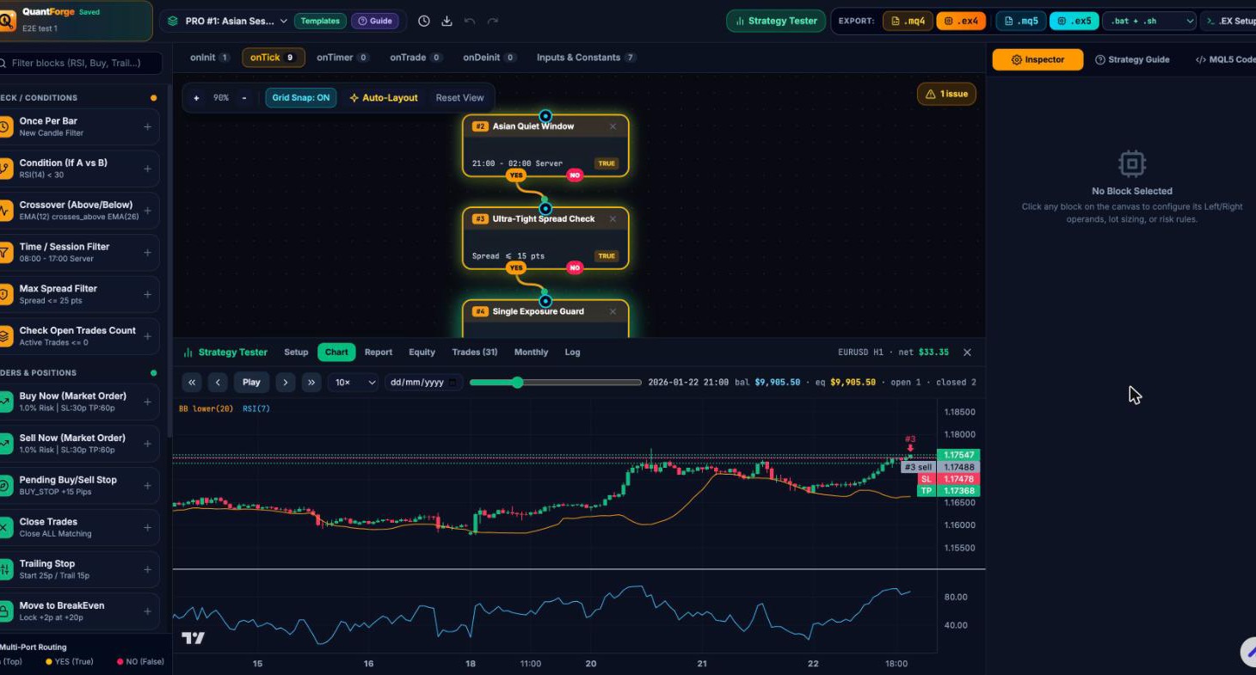This screenshot has height=675, width=1256.
Task: Click the NO port on Ultra-Tight Spread Check
Action: pos(575,267)
